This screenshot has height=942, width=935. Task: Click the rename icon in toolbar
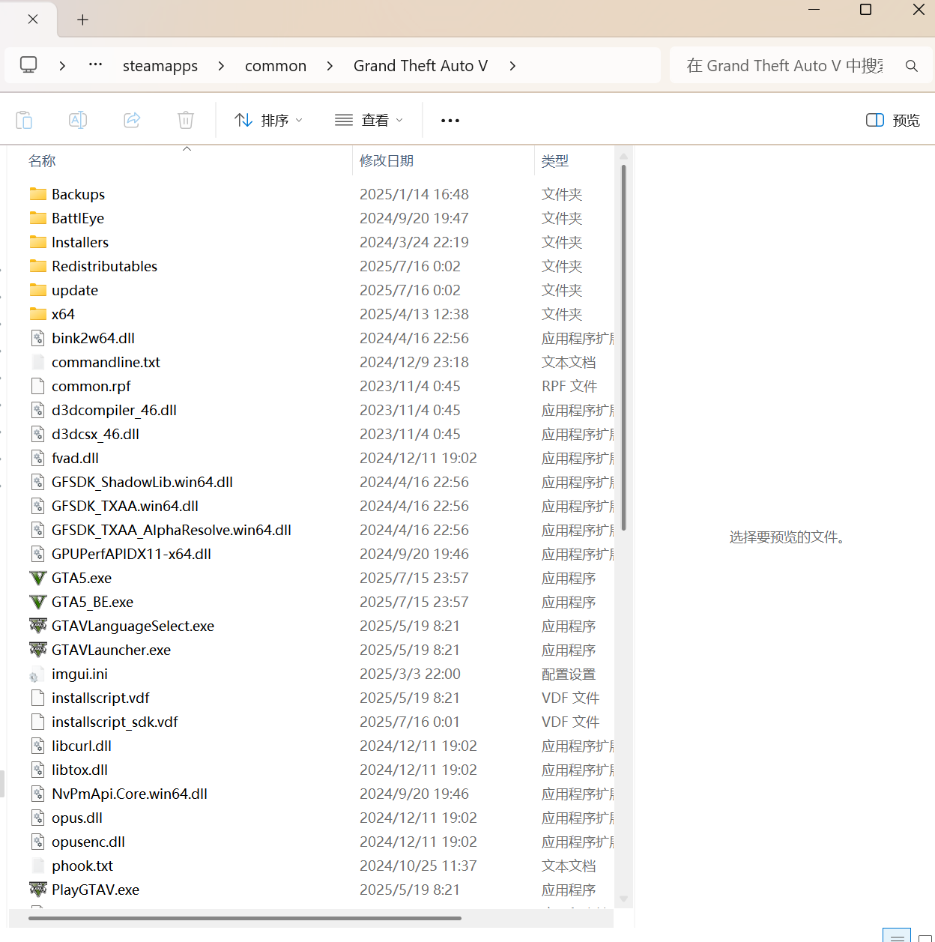[78, 120]
